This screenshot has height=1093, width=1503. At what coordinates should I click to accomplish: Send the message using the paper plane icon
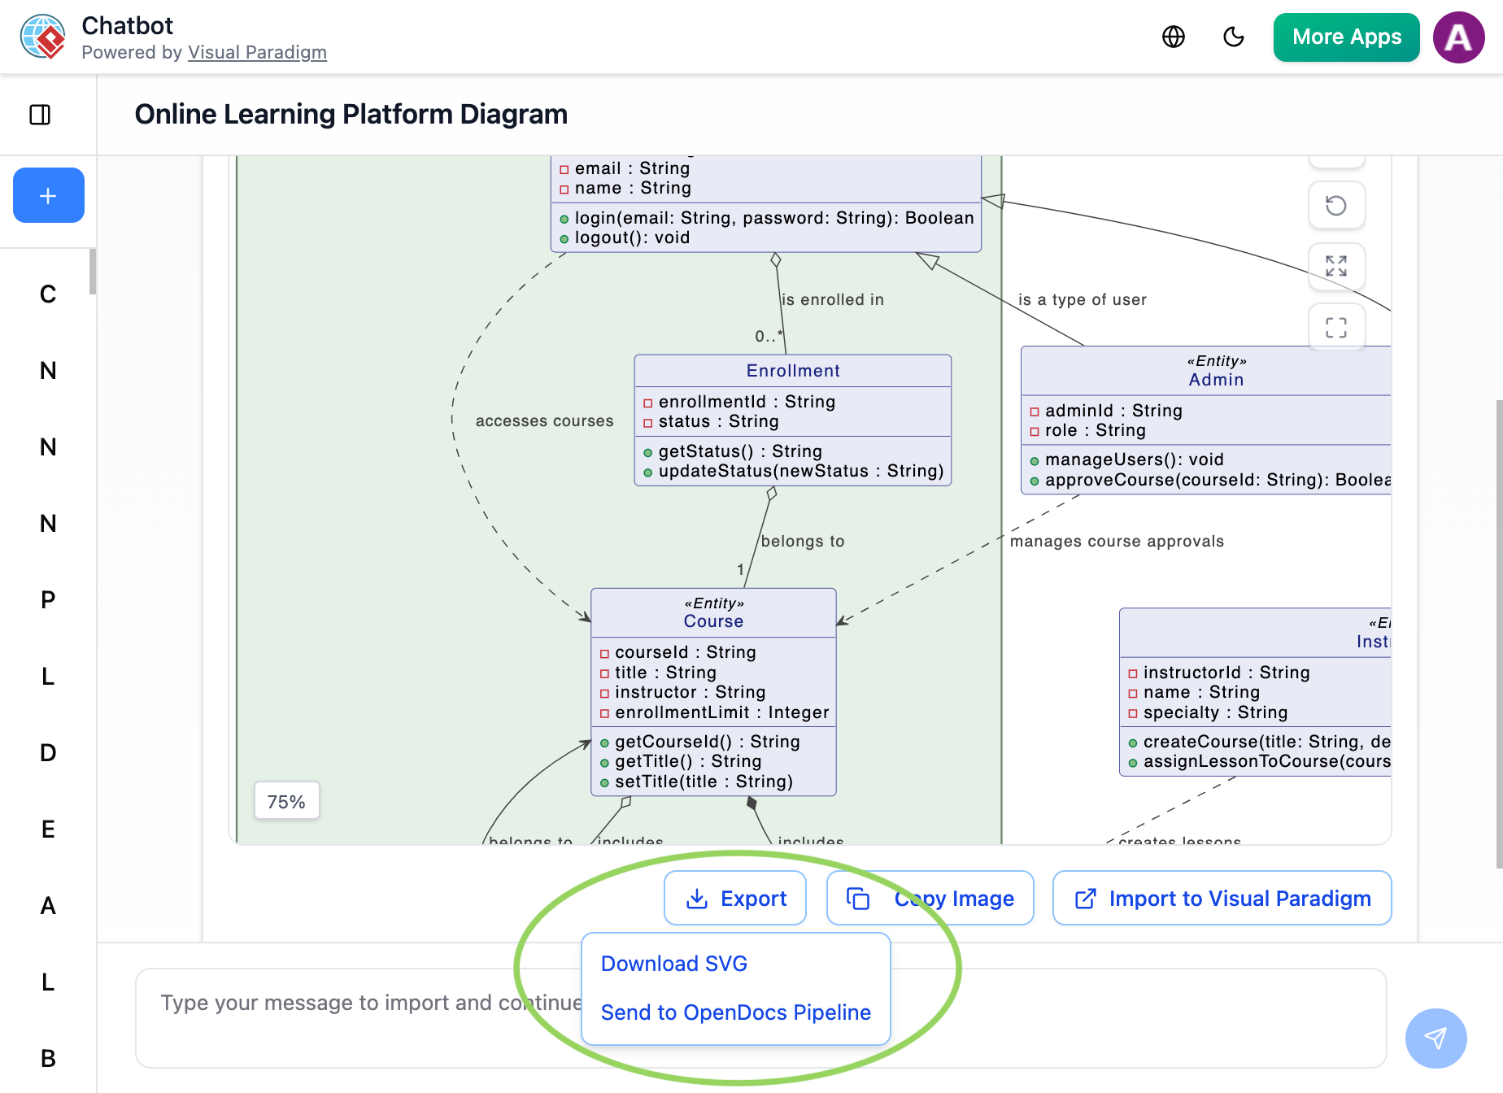tap(1435, 1039)
